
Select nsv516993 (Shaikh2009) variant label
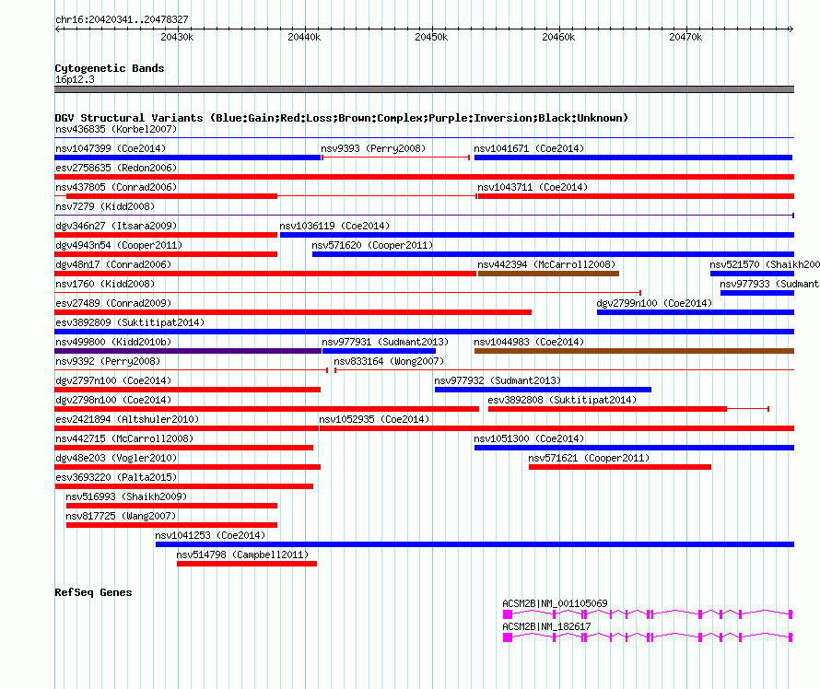(126, 496)
